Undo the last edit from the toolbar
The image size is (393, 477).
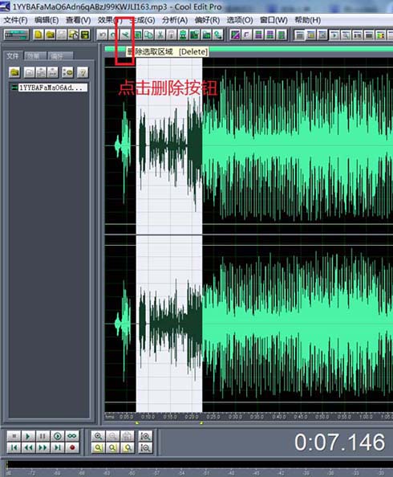point(103,35)
